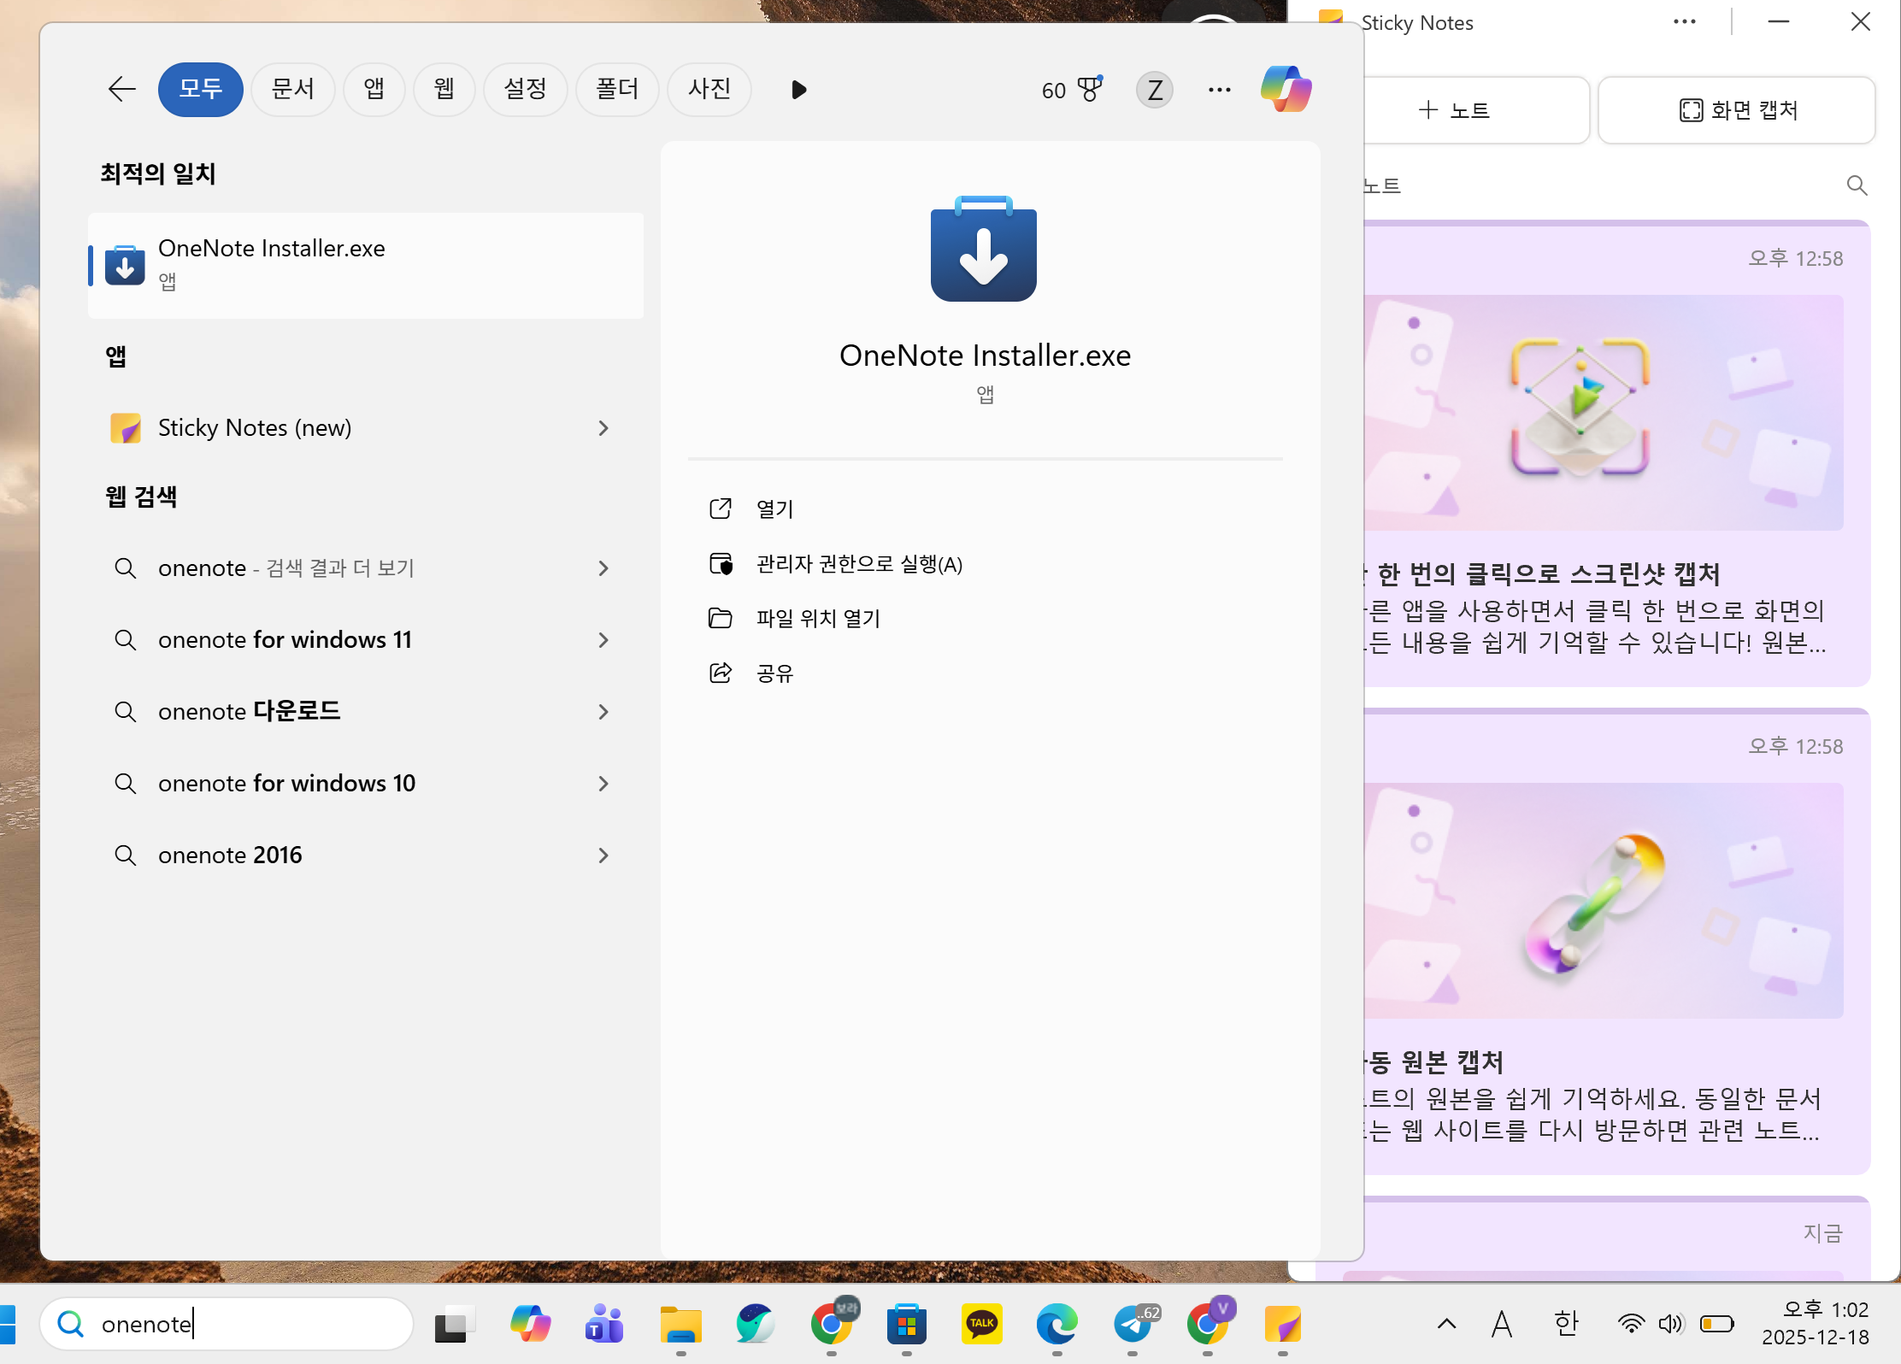The width and height of the screenshot is (1901, 1364).
Task: Open Sticky Notes title bar ellipsis menu
Action: (x=1685, y=22)
